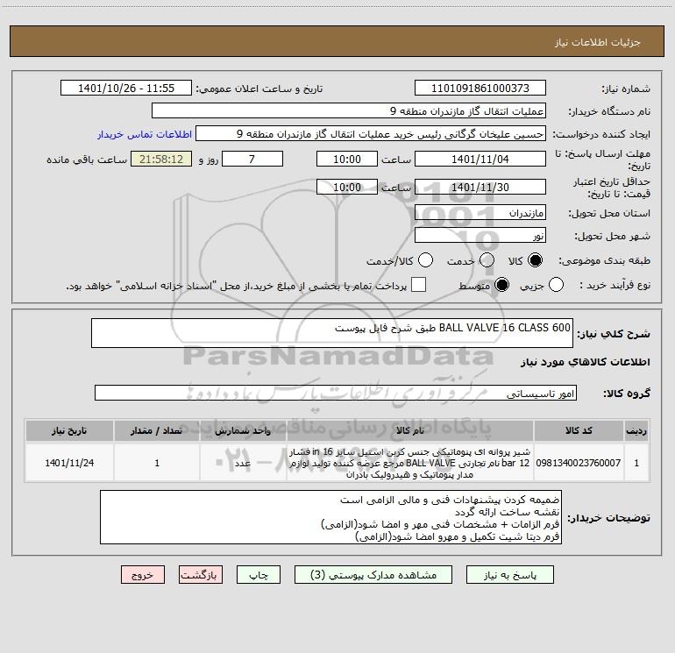Click the کد کالا column header

click(x=579, y=430)
